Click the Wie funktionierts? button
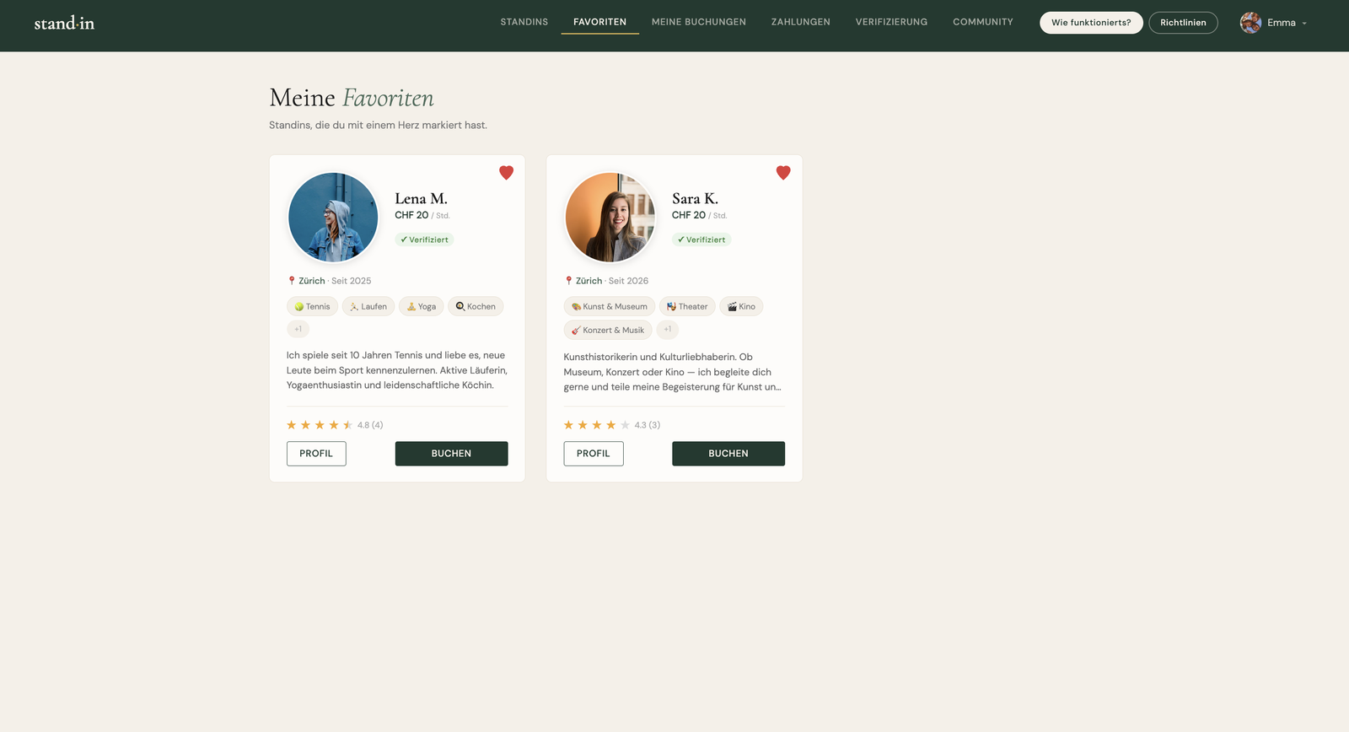The width and height of the screenshot is (1349, 732). [x=1091, y=23]
